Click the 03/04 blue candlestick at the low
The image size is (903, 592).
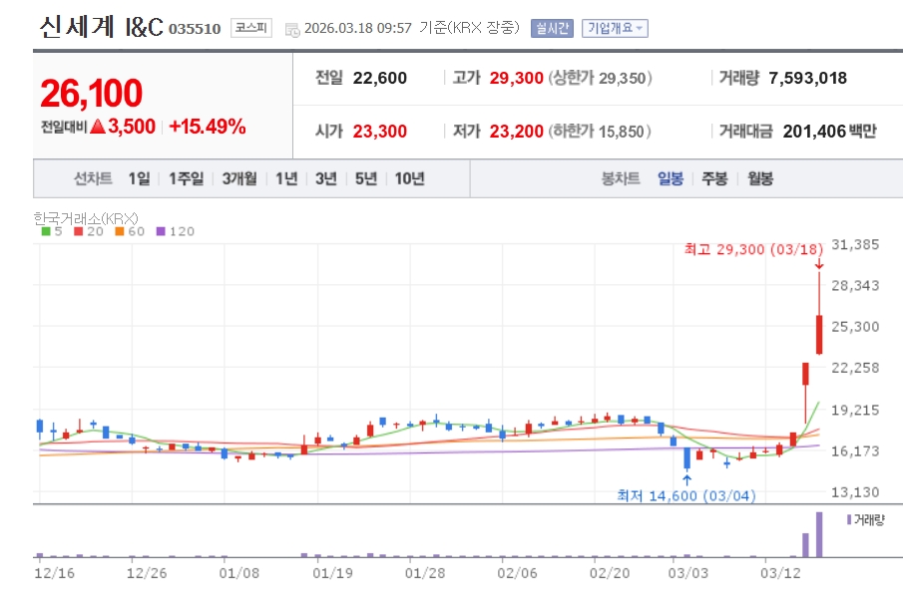(x=686, y=458)
